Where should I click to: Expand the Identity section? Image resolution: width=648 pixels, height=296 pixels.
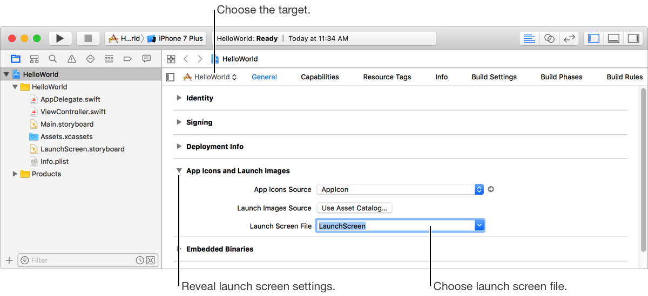coord(179,98)
